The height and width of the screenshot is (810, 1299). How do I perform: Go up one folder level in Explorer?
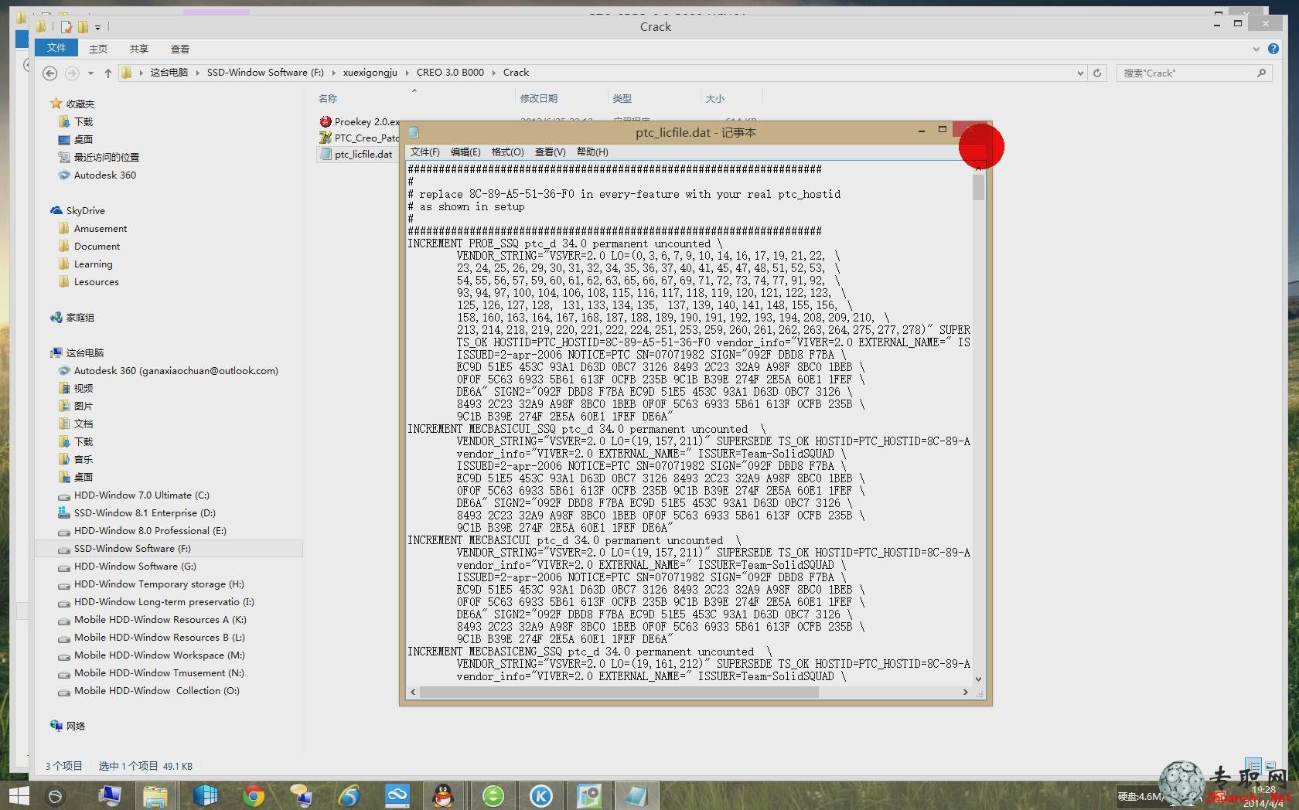pos(107,73)
